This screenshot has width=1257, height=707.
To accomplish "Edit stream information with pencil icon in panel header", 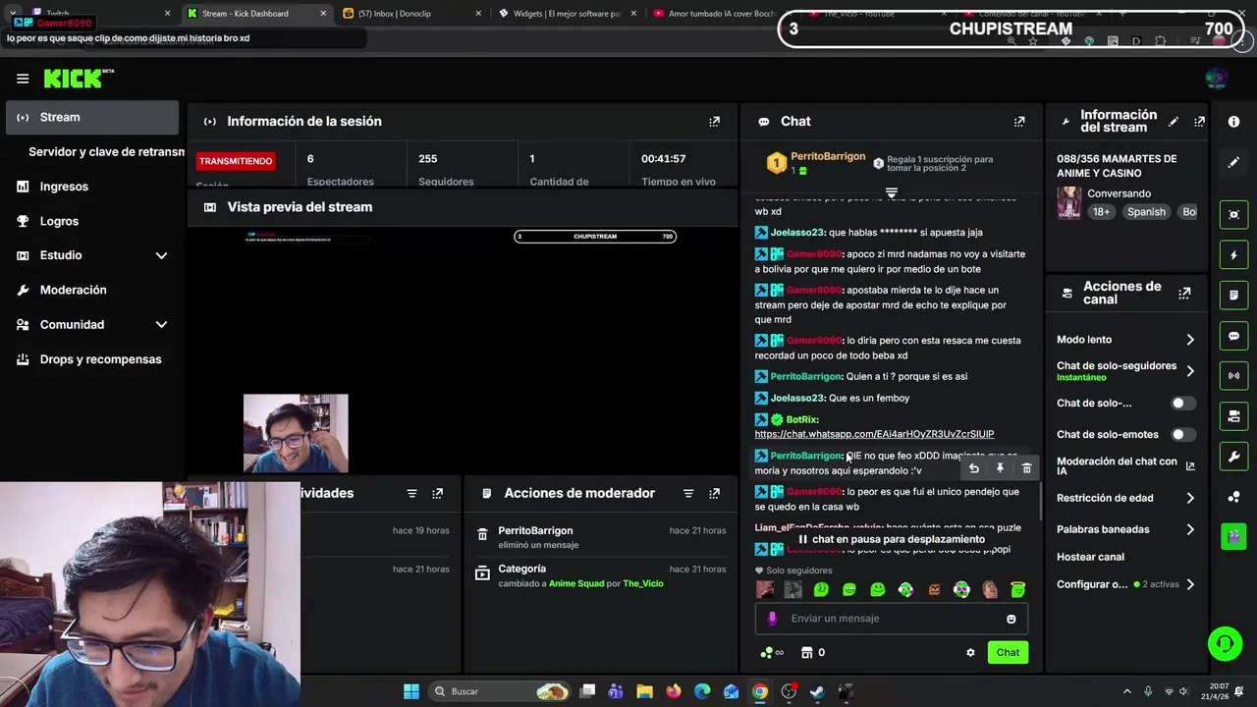I will pyautogui.click(x=1174, y=122).
